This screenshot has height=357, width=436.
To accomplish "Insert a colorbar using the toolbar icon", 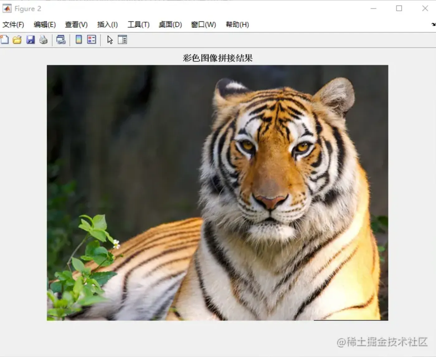I will [79, 39].
